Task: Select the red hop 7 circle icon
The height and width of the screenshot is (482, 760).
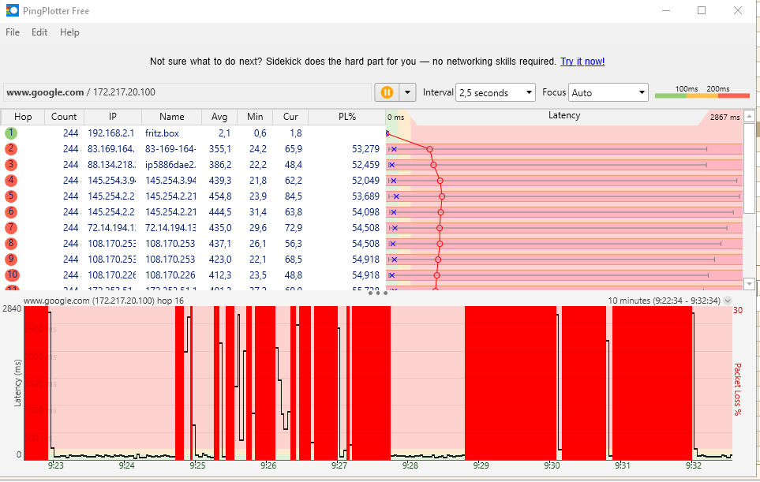Action: [11, 228]
